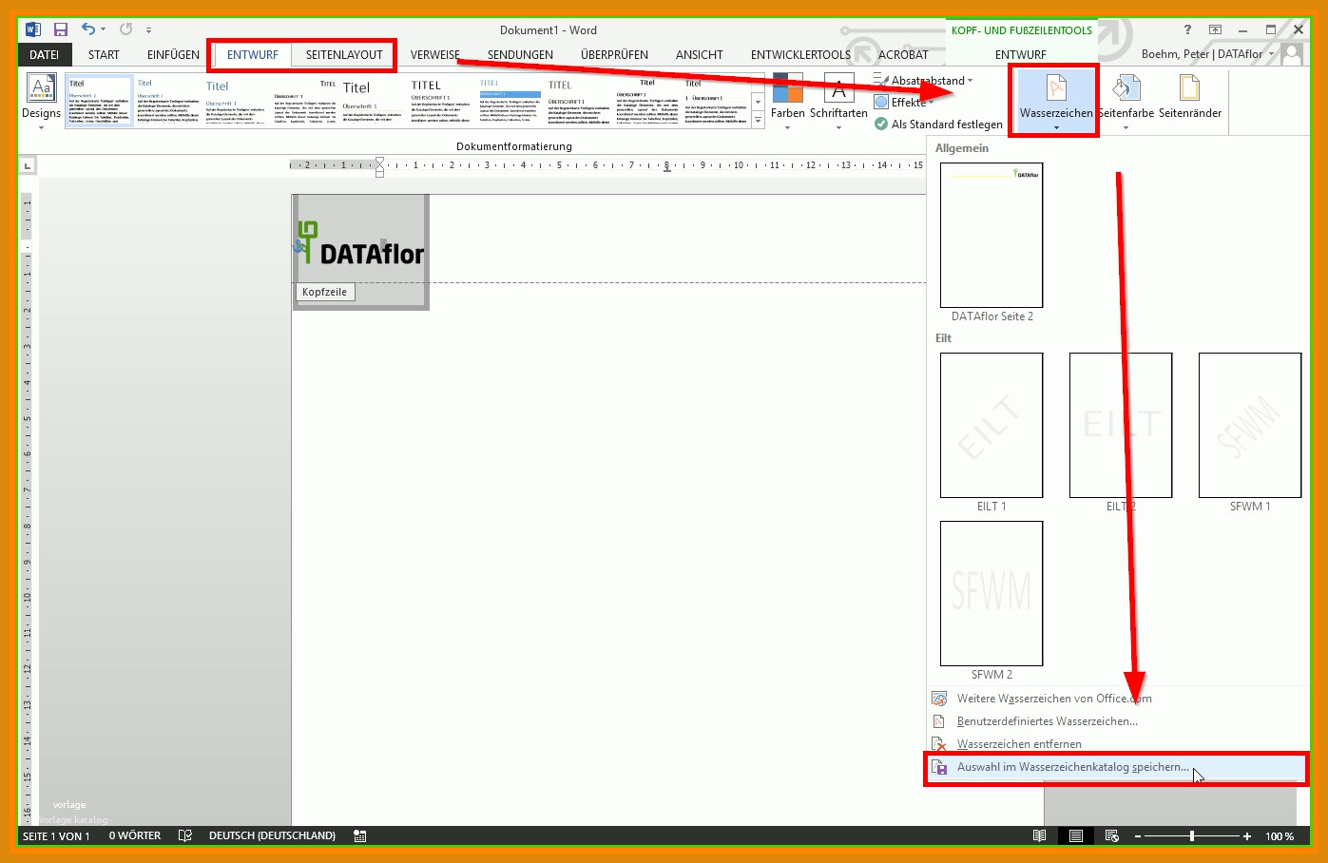The width and height of the screenshot is (1328, 863).
Task: Open the Designs dropdown
Action: click(x=41, y=100)
